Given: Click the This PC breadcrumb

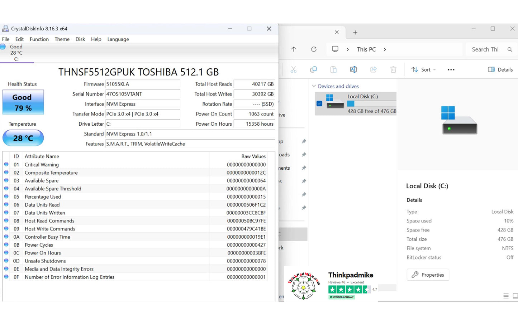Looking at the screenshot, I should tap(366, 49).
